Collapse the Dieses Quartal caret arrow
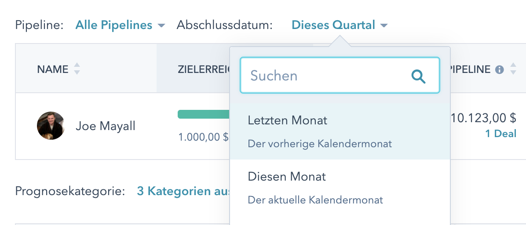 click(384, 25)
